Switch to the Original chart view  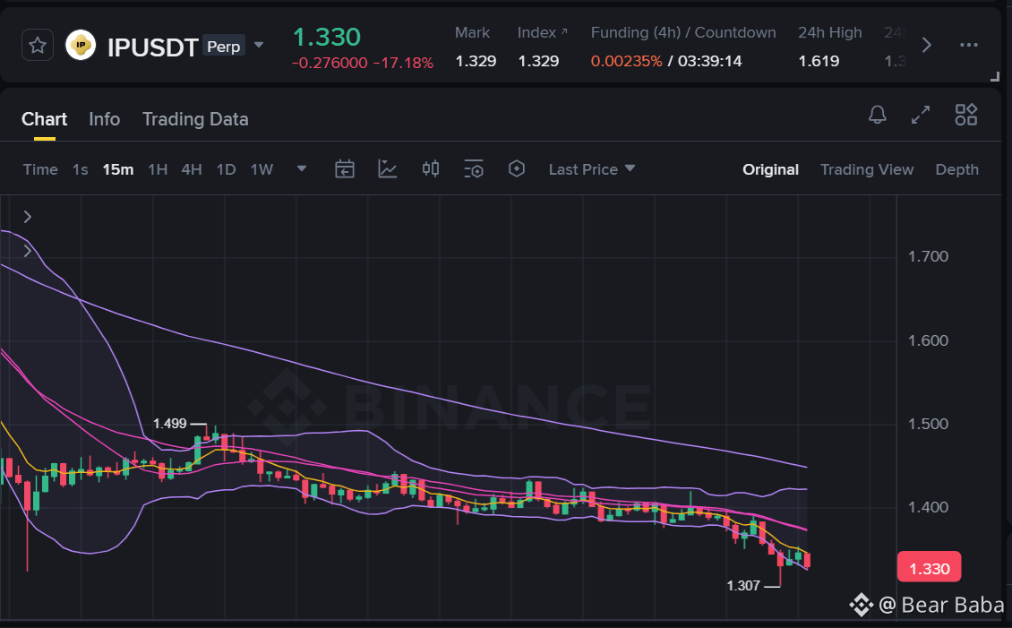(770, 169)
